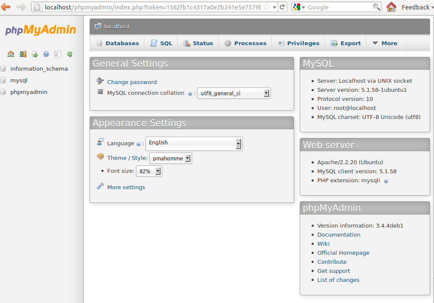The height and width of the screenshot is (303, 434).
Task: Open the SQL query window icon
Action: point(34,54)
